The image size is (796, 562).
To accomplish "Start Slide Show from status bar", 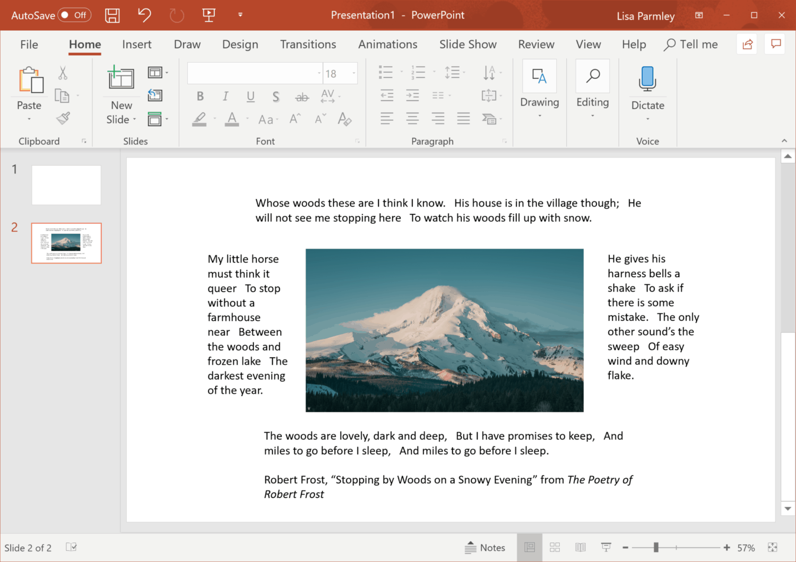I will (x=606, y=547).
